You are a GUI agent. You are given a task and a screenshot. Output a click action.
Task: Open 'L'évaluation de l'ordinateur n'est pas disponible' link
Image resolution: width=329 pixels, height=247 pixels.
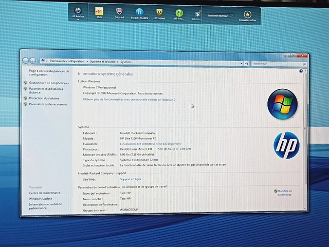click(x=150, y=144)
